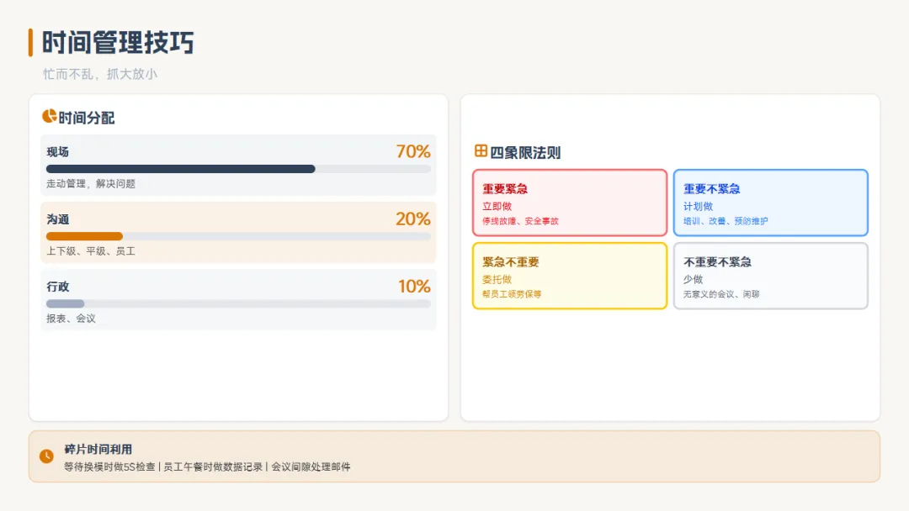Screen dimensions: 909x511
Task: Click the 等待换模时做5S检查 tip text
Action: pos(110,466)
